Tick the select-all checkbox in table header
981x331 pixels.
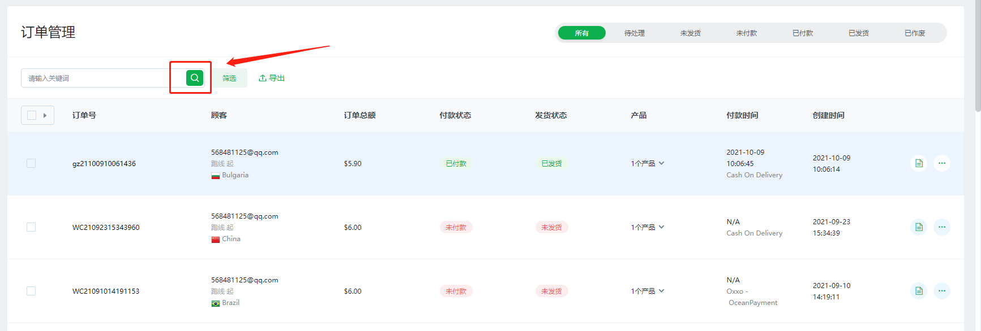pos(32,115)
